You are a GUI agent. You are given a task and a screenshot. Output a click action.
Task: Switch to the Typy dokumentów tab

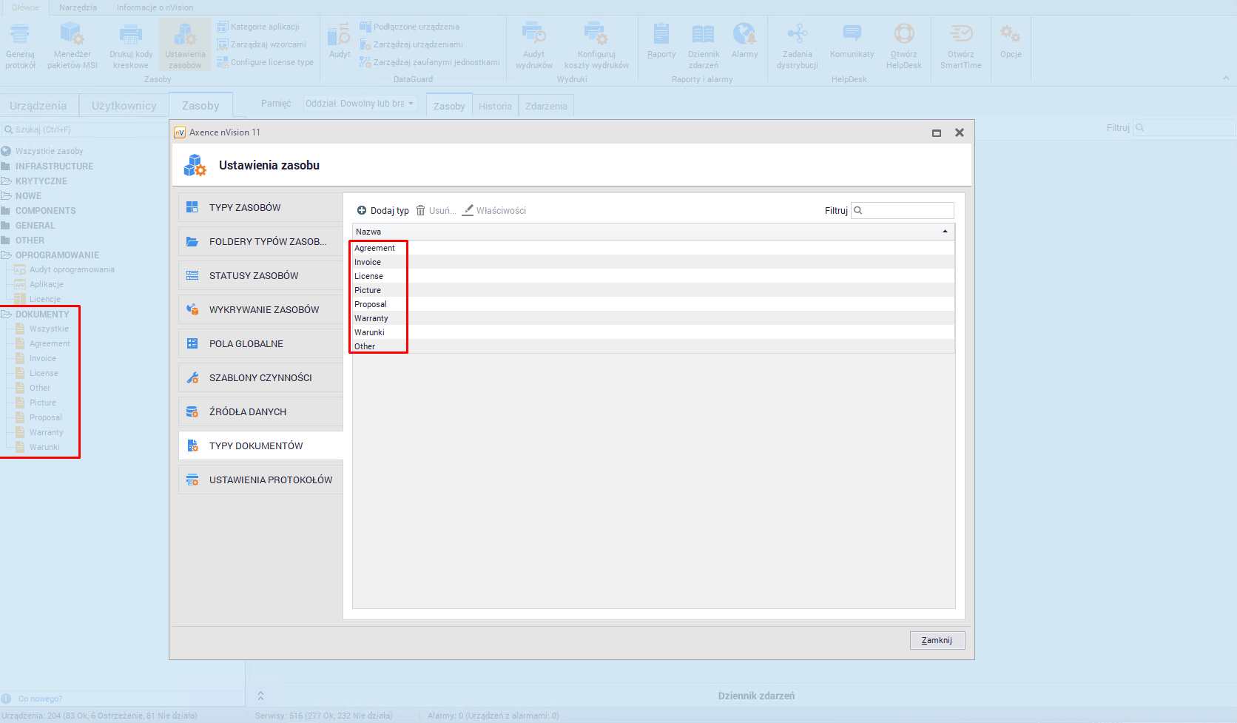(x=256, y=445)
